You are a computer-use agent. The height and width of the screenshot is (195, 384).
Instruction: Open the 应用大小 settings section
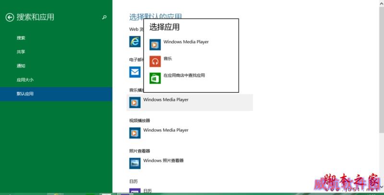(25, 80)
